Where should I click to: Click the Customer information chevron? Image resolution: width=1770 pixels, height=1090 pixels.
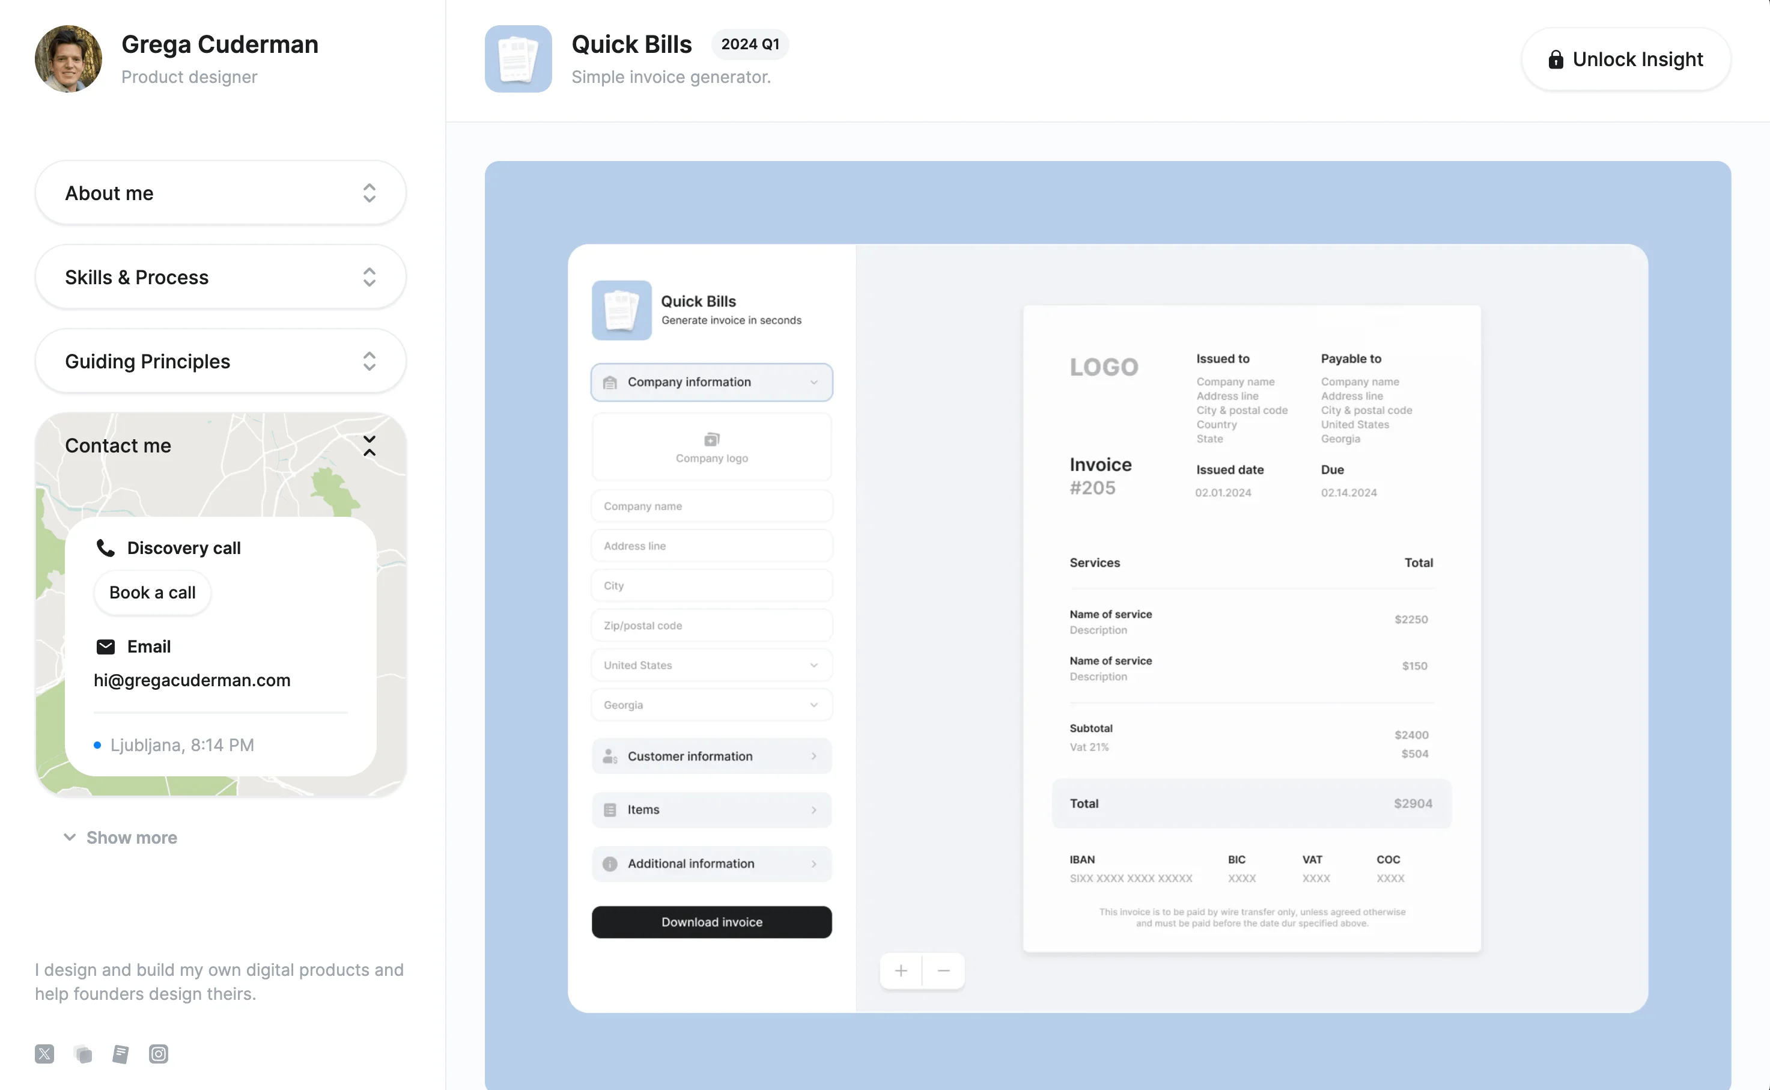point(815,755)
